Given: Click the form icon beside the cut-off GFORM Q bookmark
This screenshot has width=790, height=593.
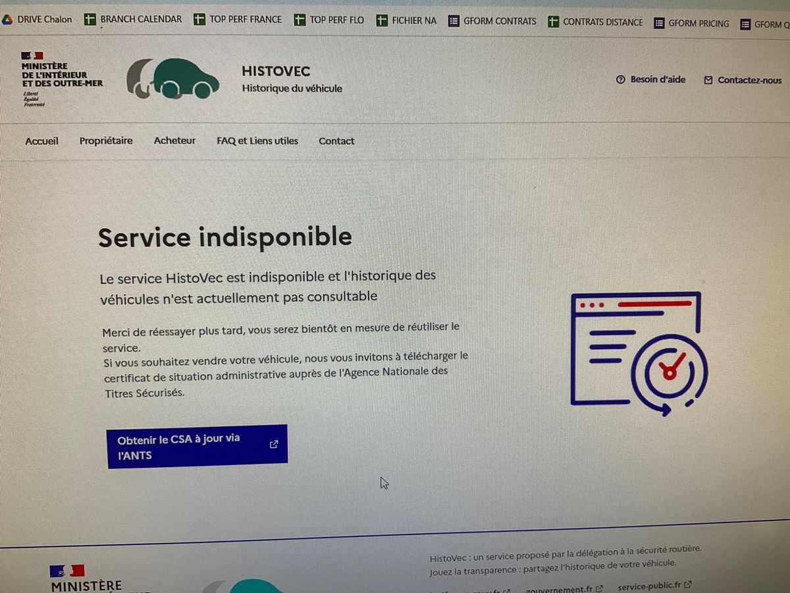Looking at the screenshot, I should [x=745, y=24].
